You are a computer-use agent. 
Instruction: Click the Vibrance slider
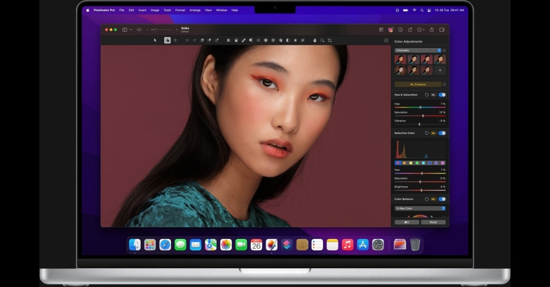pos(420,124)
